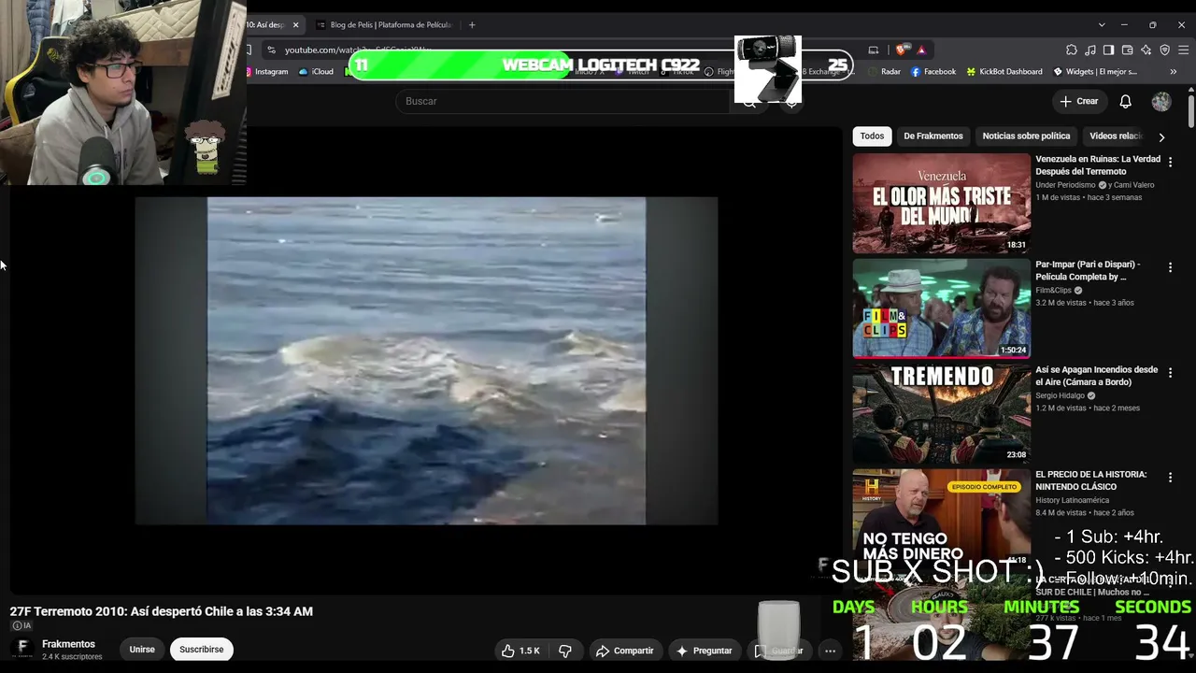
Task: Click the Preguntar button
Action: [704, 651]
